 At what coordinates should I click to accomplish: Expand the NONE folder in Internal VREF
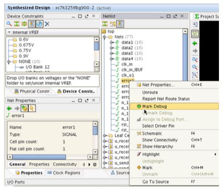(x=9, y=61)
